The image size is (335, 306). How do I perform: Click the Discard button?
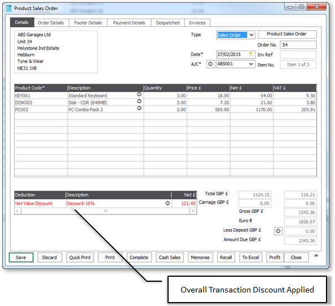(x=50, y=258)
